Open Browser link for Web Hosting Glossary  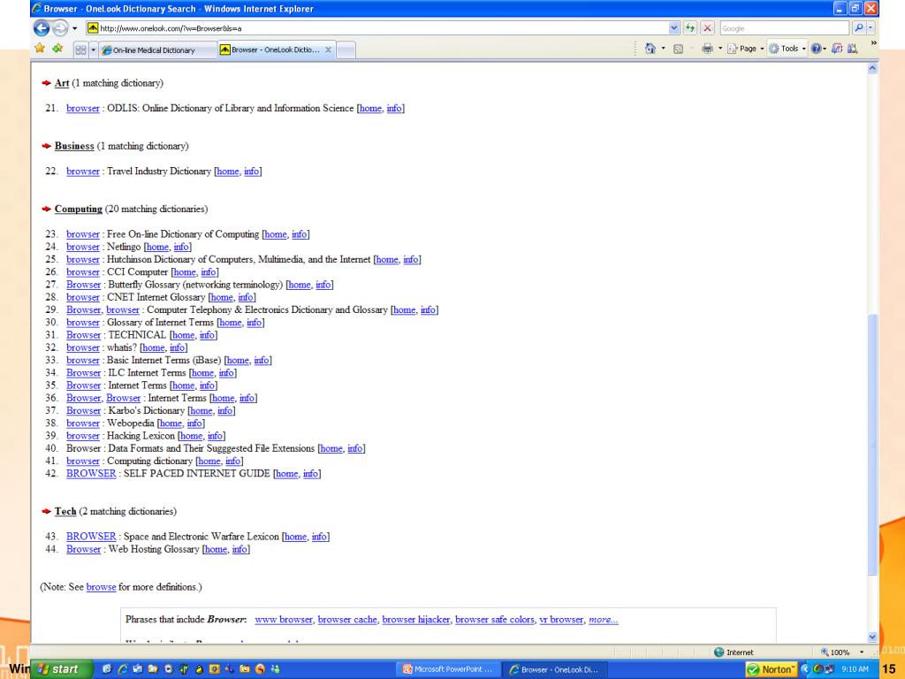(x=83, y=549)
